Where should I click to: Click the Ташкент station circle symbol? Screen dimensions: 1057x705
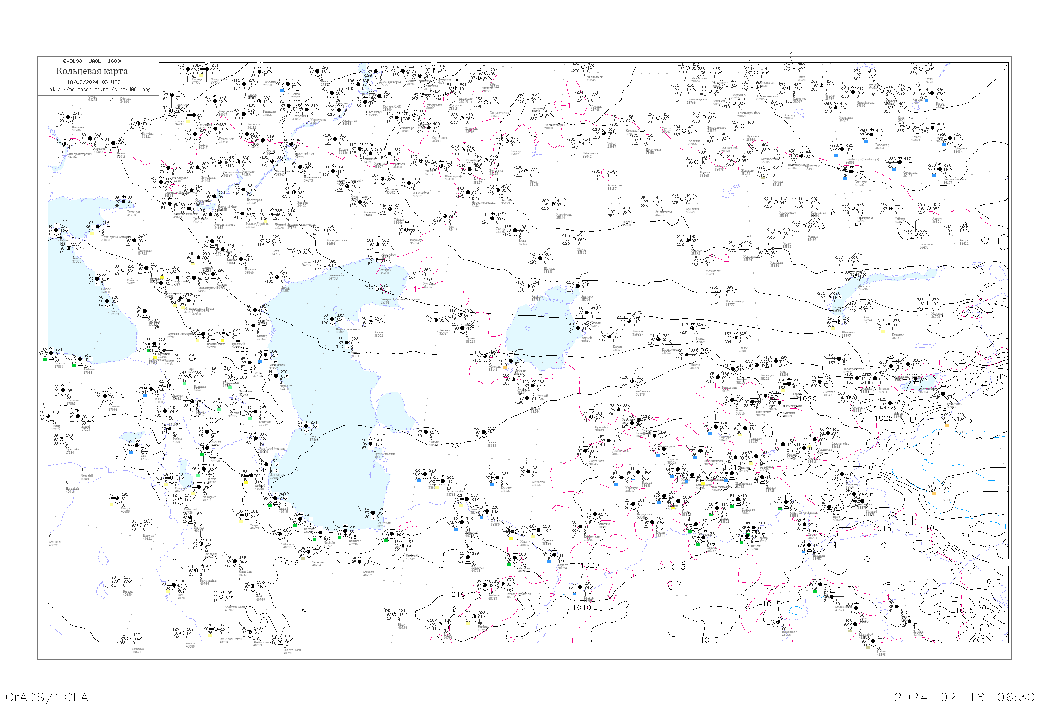point(746,429)
